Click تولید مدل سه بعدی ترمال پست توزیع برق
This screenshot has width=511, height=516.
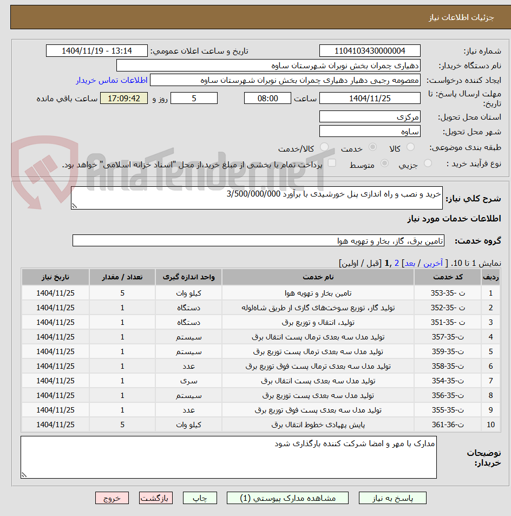click(318, 351)
